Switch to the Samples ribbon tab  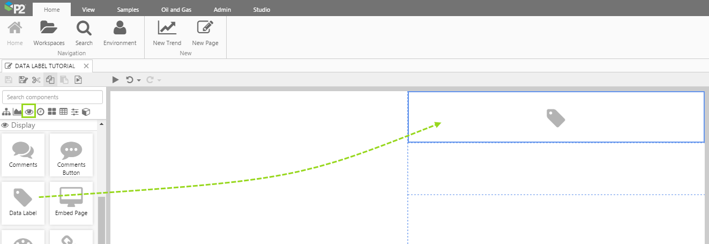pyautogui.click(x=128, y=10)
